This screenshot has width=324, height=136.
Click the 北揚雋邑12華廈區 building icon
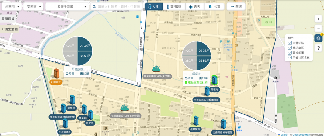coord(224,124)
